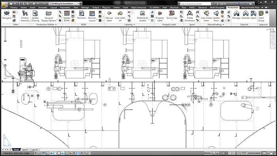Click the Manual Label tool

pos(109,16)
